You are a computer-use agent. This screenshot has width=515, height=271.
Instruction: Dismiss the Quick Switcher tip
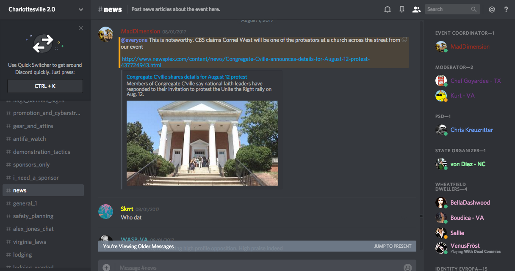[81, 28]
